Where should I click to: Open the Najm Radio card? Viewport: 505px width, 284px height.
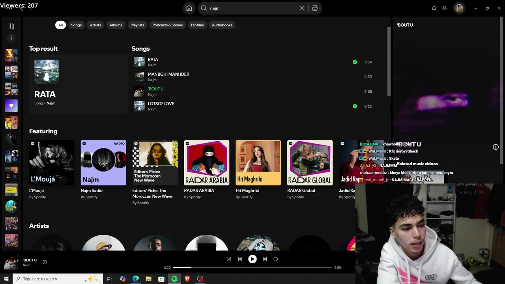tap(103, 170)
